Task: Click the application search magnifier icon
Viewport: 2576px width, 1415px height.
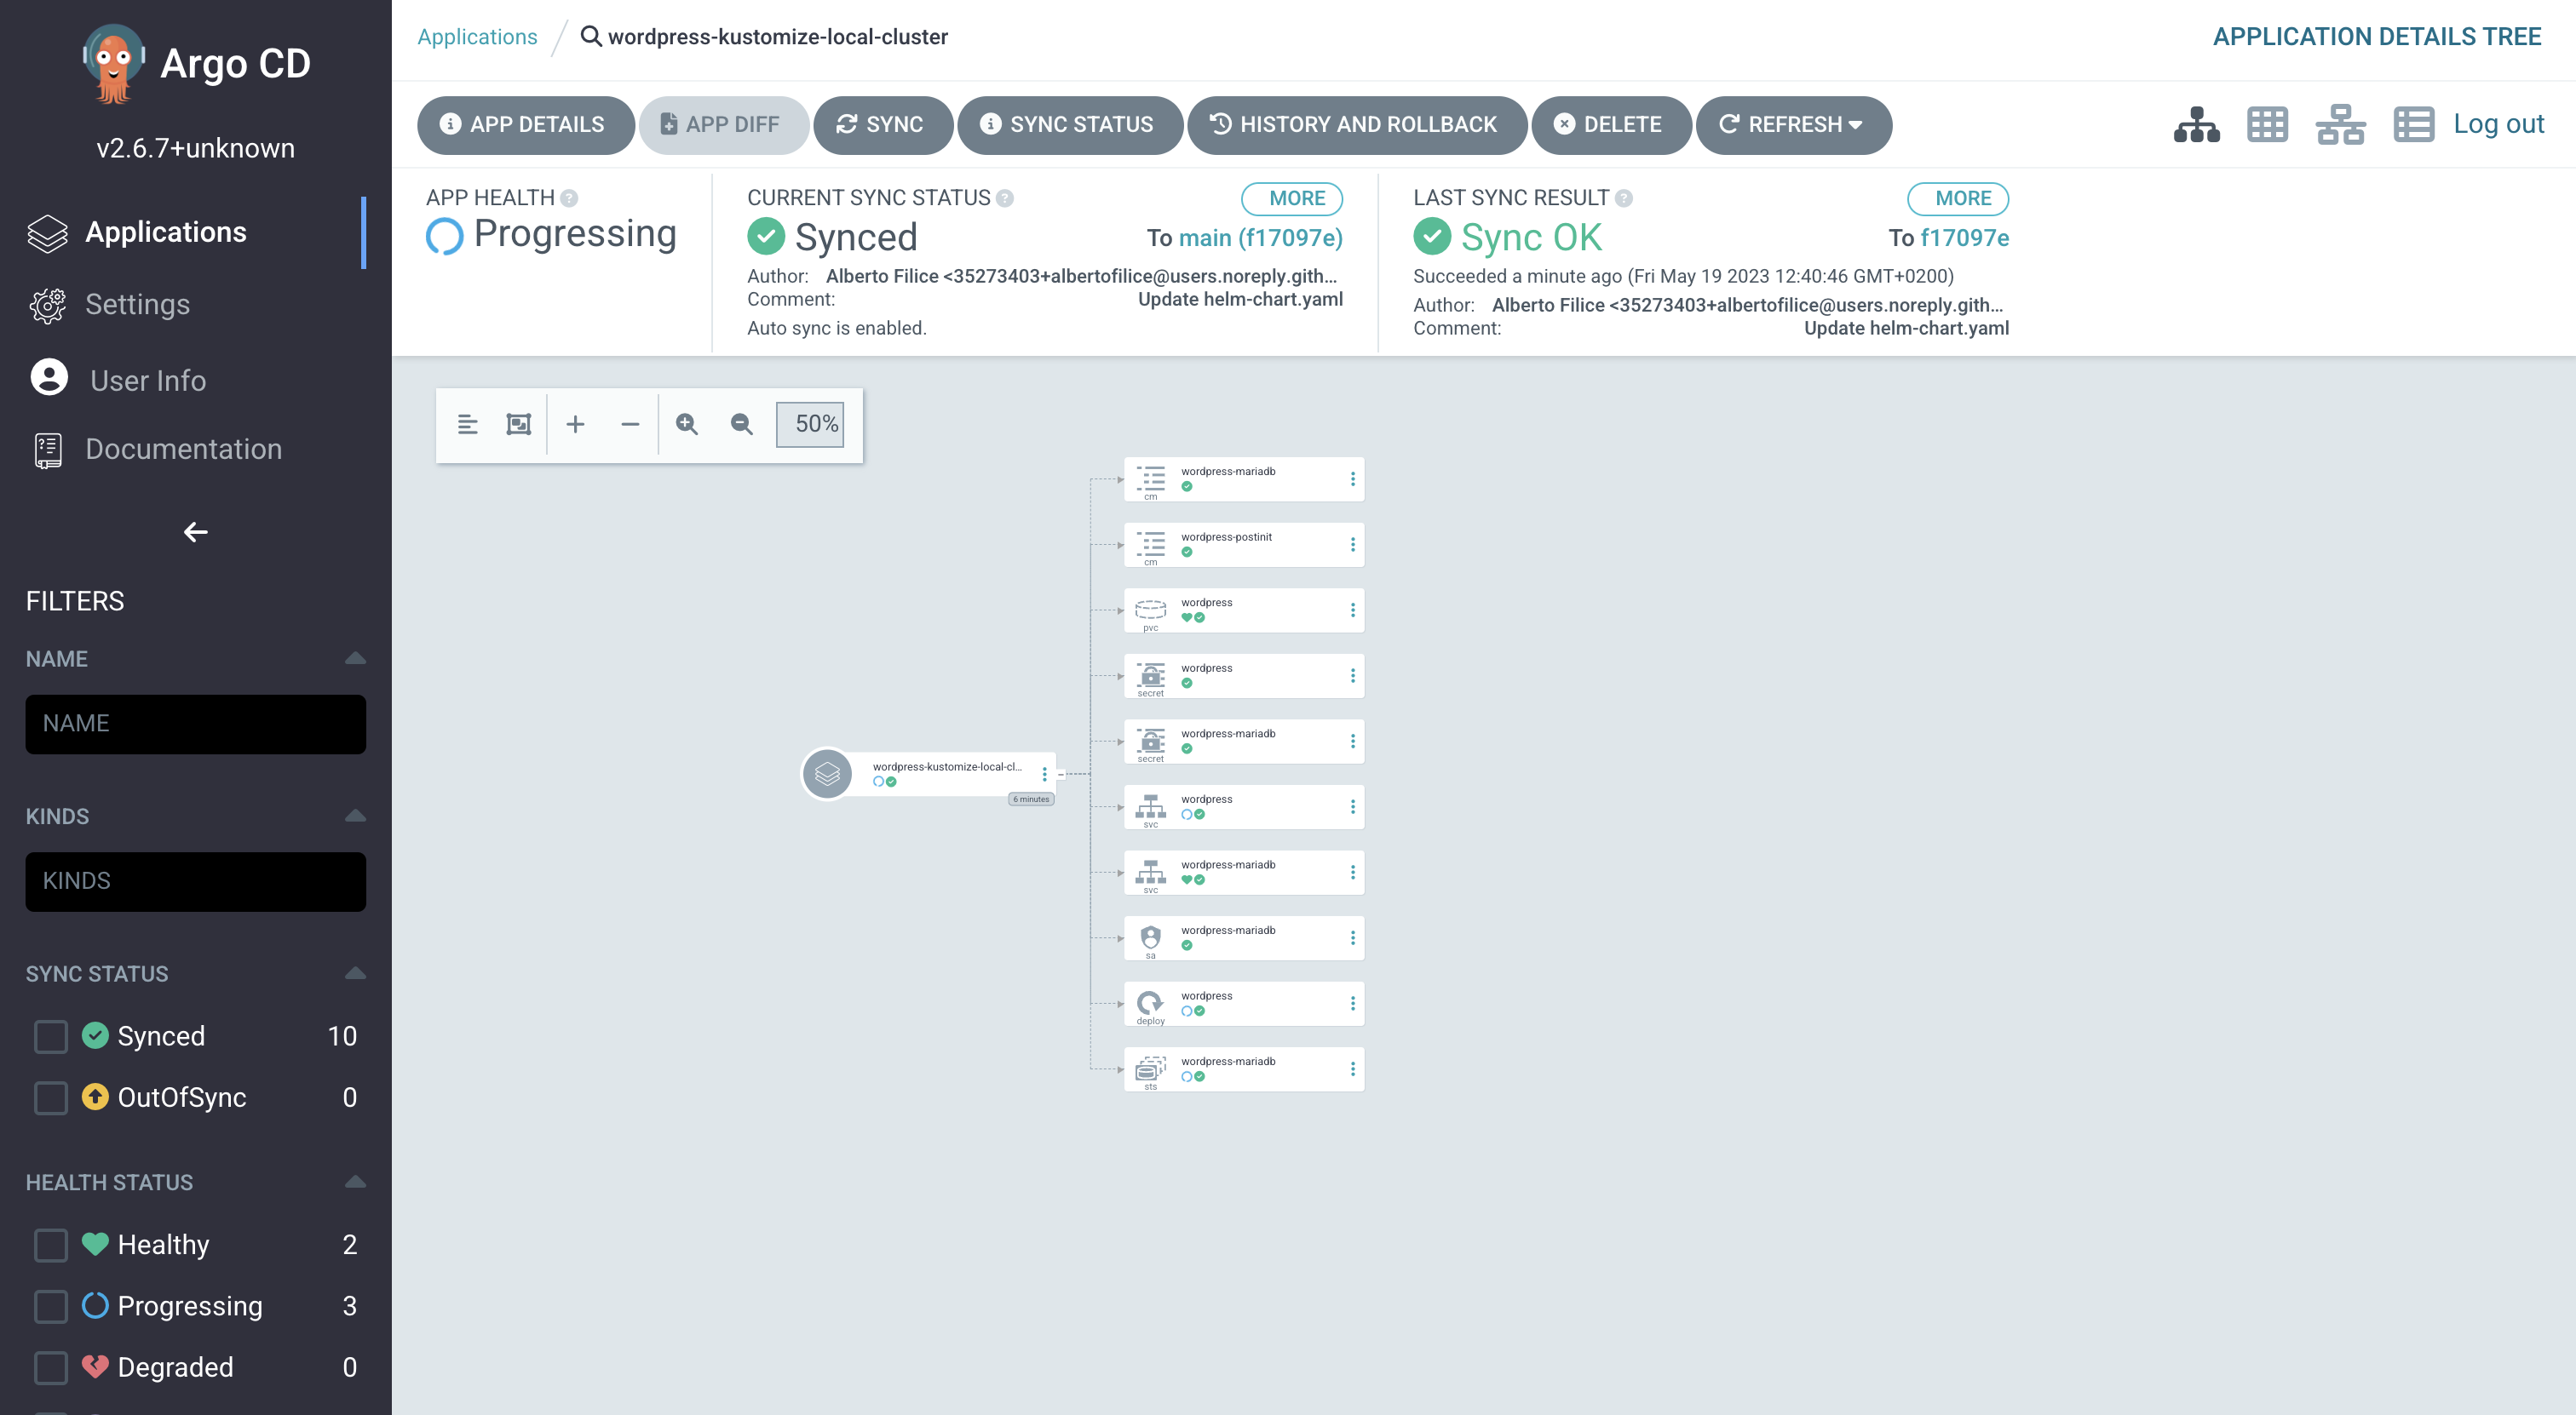Action: pos(591,37)
